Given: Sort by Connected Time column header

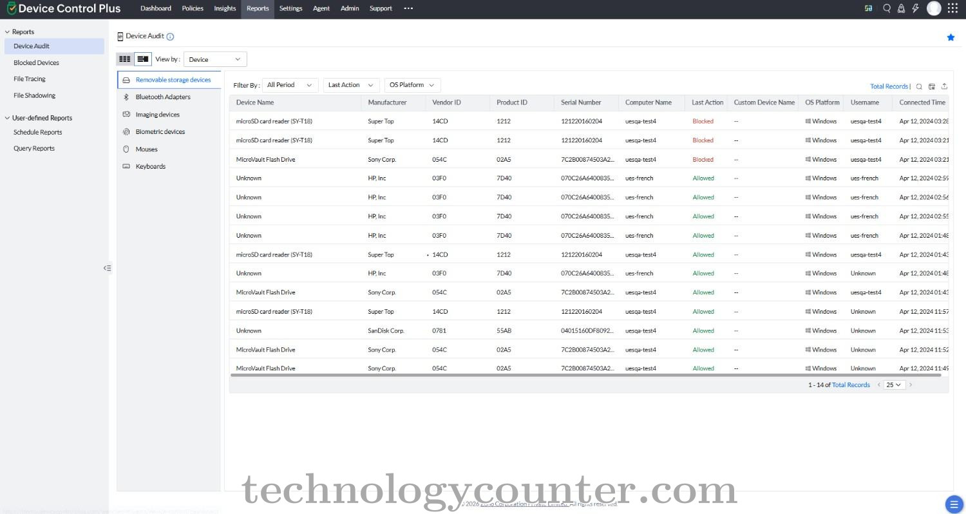Looking at the screenshot, I should 922,102.
